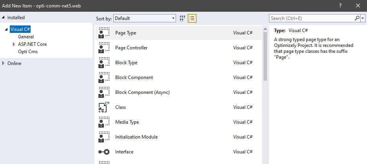
Task: Select the Block Type template icon
Action: pos(104,63)
